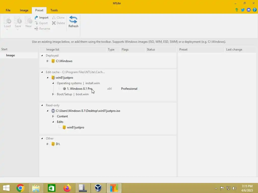The height and width of the screenshot is (193, 258).
Task: Open VirtualBox from the taskbar
Action: coord(98,188)
